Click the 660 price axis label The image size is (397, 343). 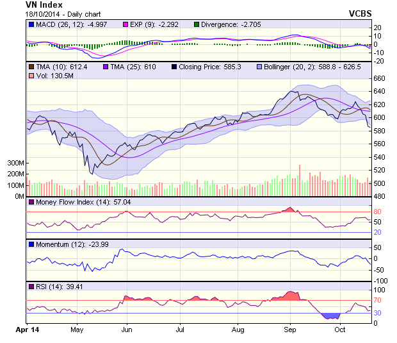point(378,78)
